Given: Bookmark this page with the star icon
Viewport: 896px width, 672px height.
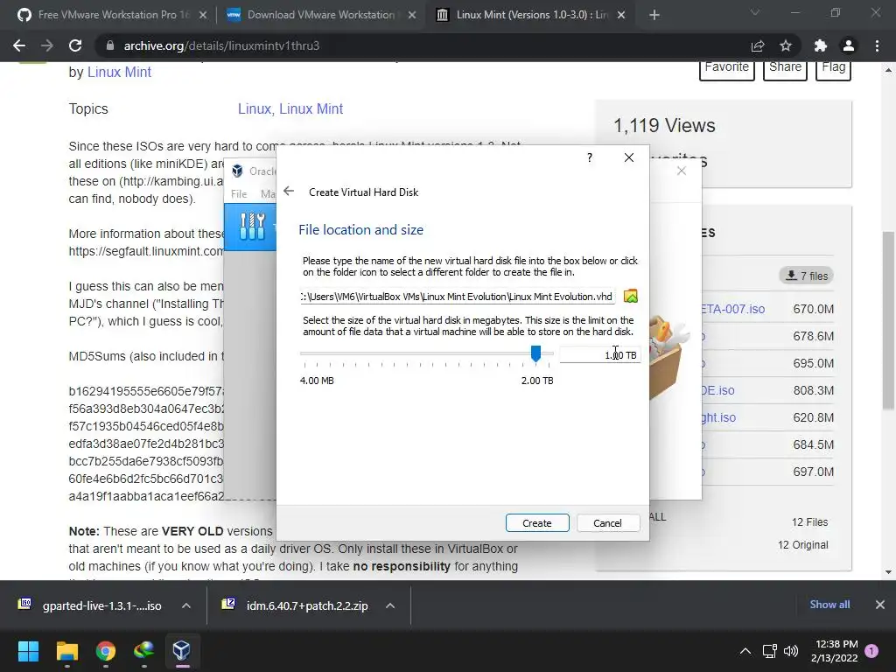Looking at the screenshot, I should (x=786, y=45).
